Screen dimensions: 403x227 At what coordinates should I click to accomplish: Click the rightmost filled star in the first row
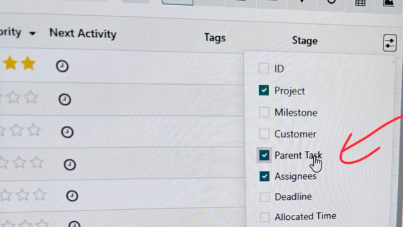[x=28, y=64]
